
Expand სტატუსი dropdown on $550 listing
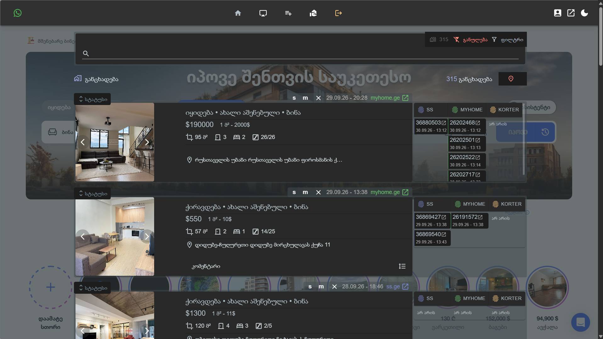(92, 193)
